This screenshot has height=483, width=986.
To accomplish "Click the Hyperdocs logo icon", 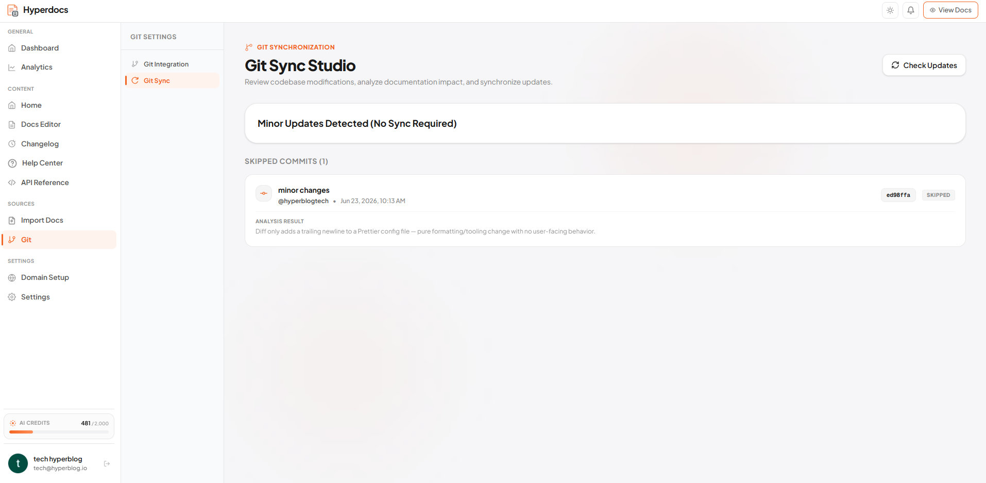I will pos(13,10).
